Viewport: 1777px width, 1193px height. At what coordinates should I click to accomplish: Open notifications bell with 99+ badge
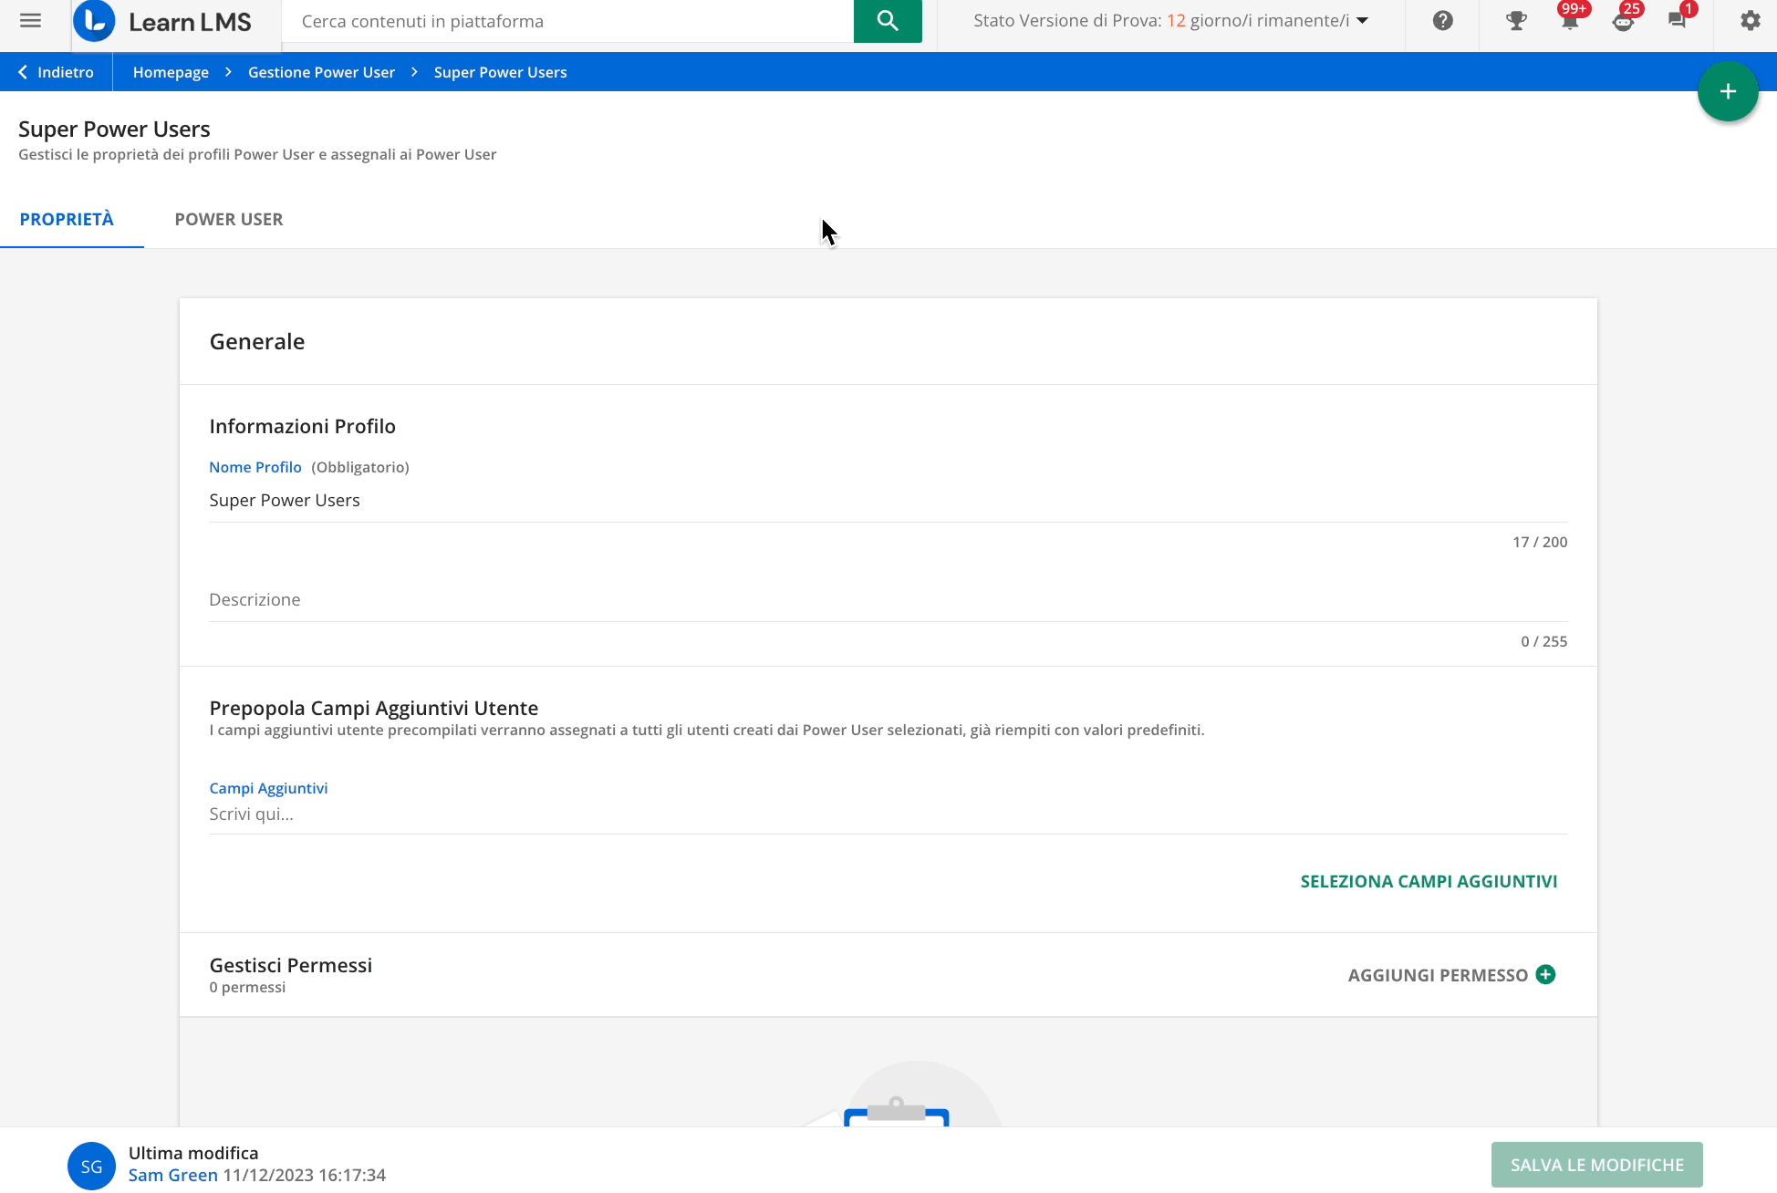[1570, 21]
